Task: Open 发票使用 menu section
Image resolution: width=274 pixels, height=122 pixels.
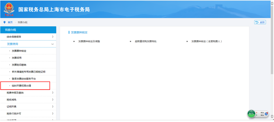Action: (x=28, y=44)
